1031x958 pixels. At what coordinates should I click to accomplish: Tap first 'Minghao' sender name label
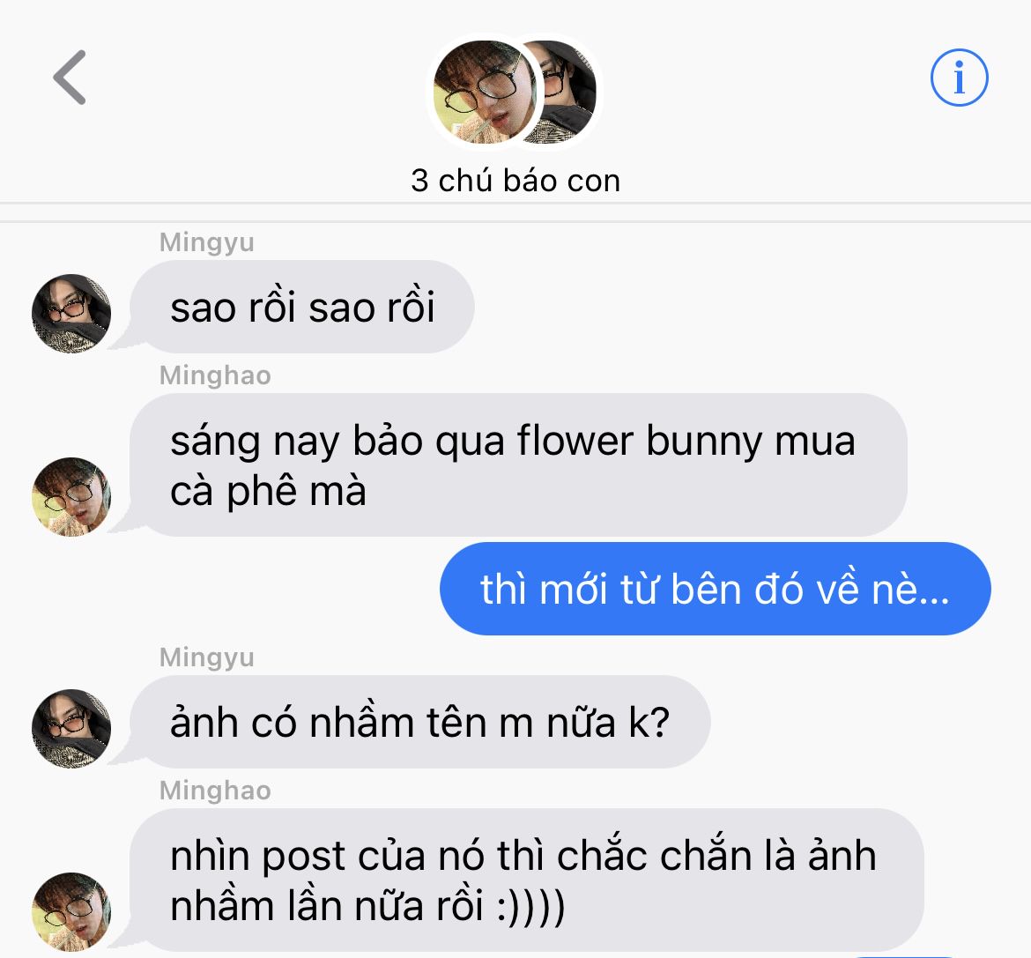[215, 375]
